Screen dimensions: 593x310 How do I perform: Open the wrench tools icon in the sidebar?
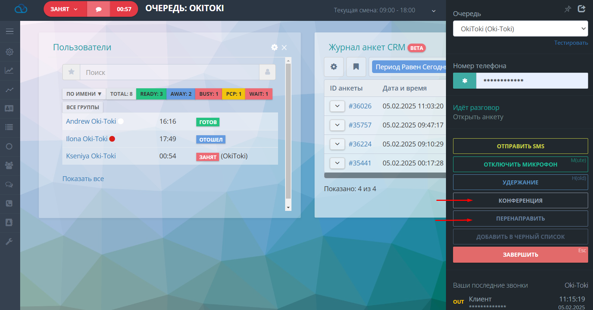9,241
